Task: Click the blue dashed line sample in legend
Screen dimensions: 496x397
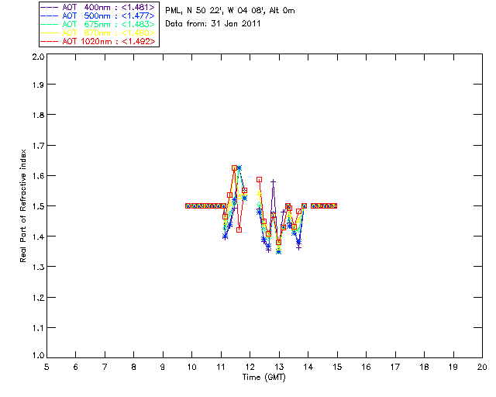Action: point(50,16)
